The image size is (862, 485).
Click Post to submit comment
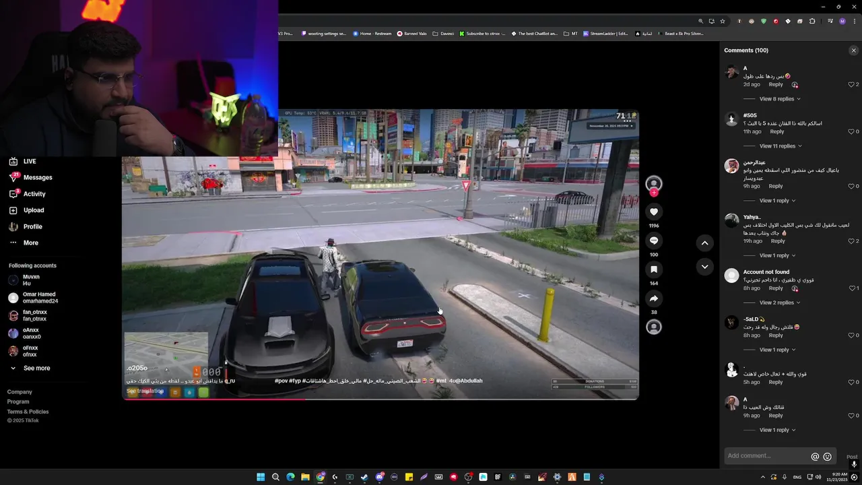tap(852, 457)
